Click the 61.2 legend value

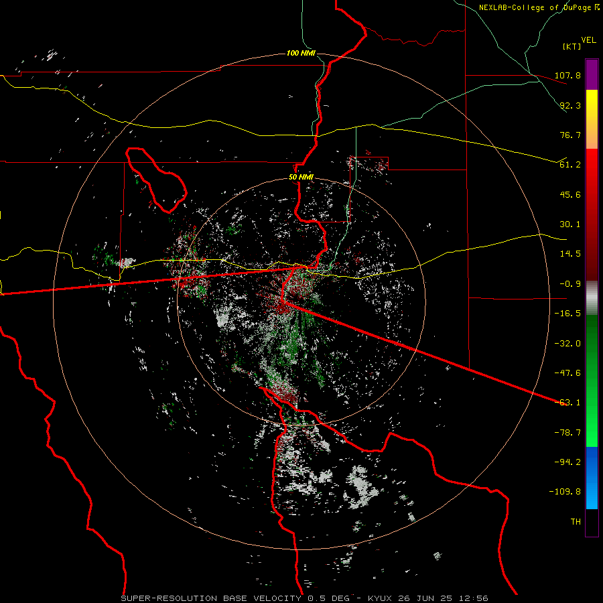tap(570, 165)
